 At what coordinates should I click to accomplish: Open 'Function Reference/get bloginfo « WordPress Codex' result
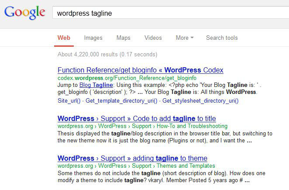(141, 70)
